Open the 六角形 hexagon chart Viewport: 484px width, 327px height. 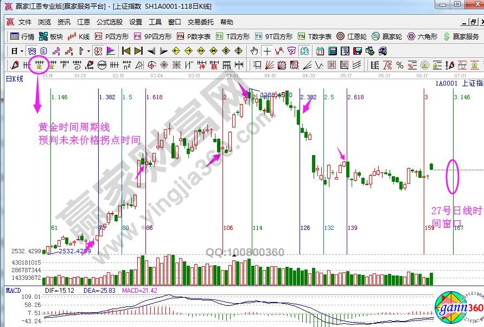coord(422,36)
